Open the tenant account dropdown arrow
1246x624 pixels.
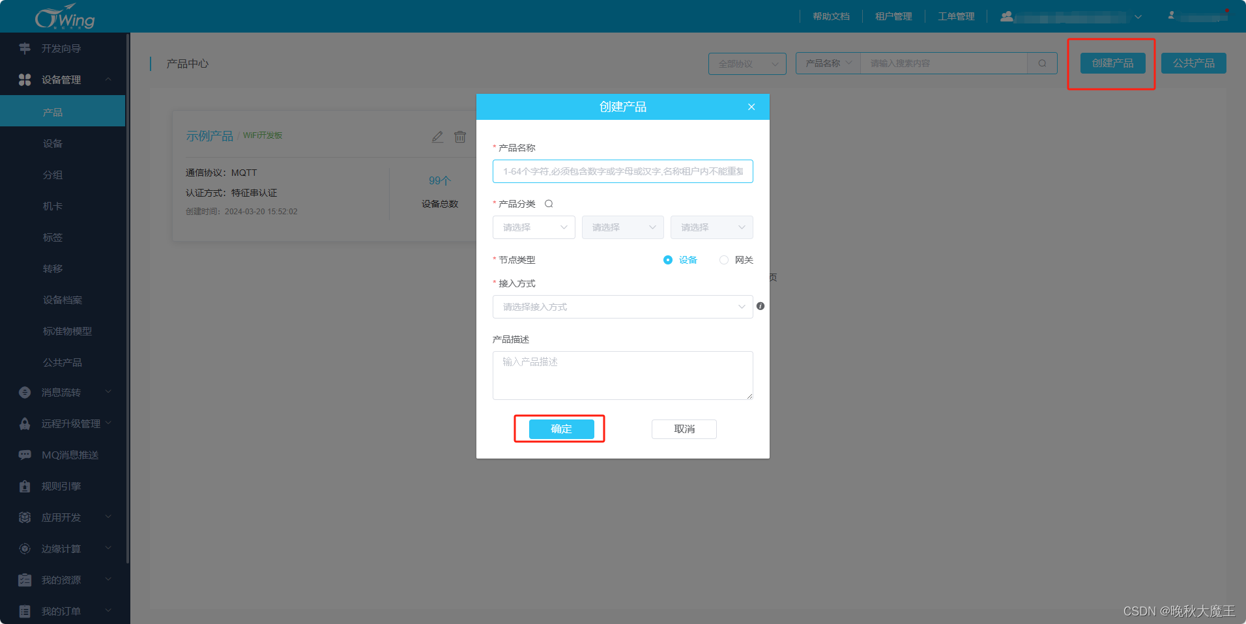click(x=1138, y=17)
